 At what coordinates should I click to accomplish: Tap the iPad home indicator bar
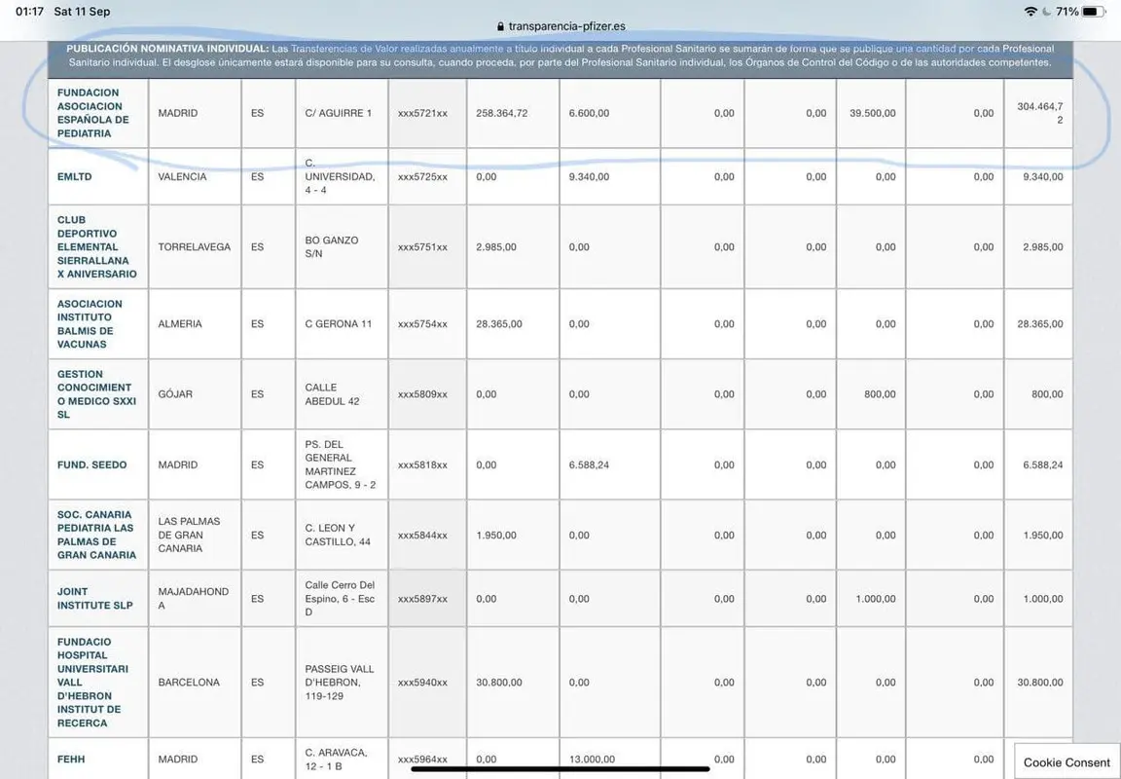pyautogui.click(x=560, y=769)
